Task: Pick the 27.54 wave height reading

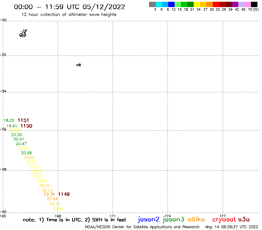Action: click(52, 199)
